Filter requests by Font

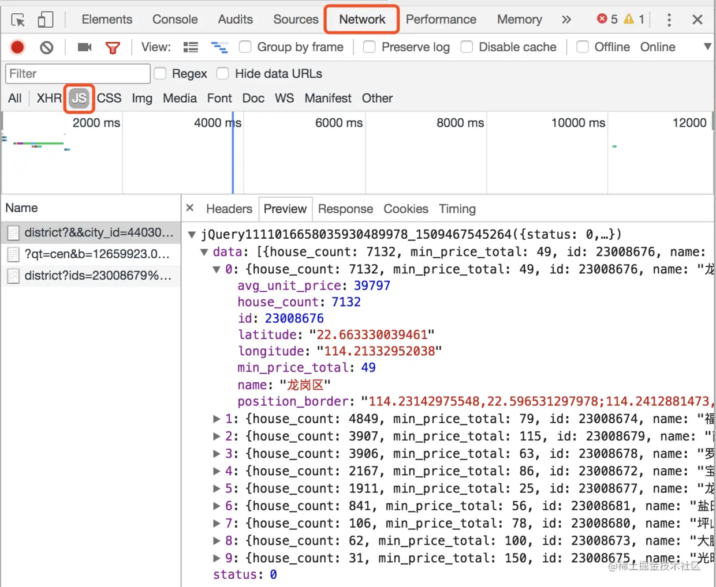pos(219,98)
